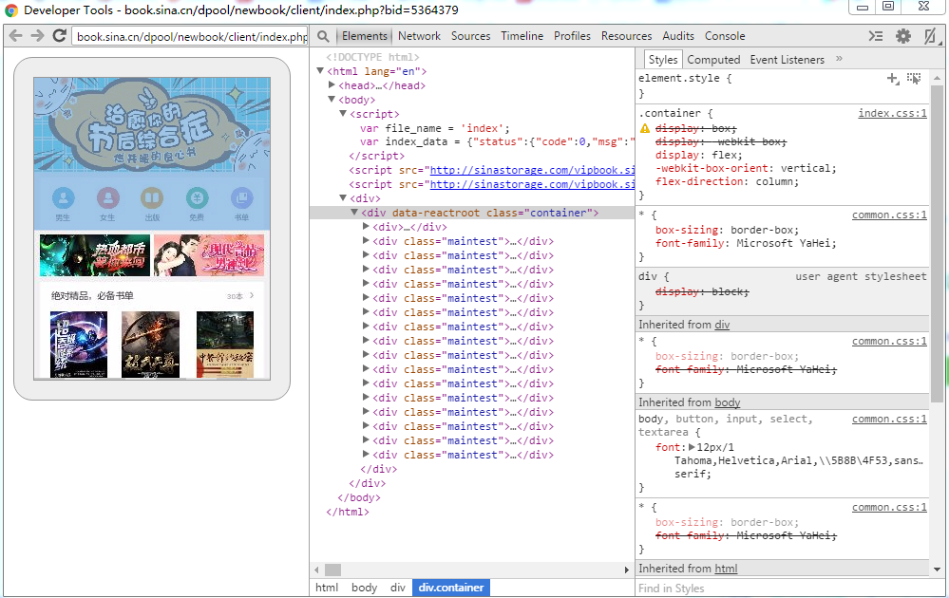This screenshot has width=949, height=598.
Task: Open the Network tab
Action: point(420,36)
